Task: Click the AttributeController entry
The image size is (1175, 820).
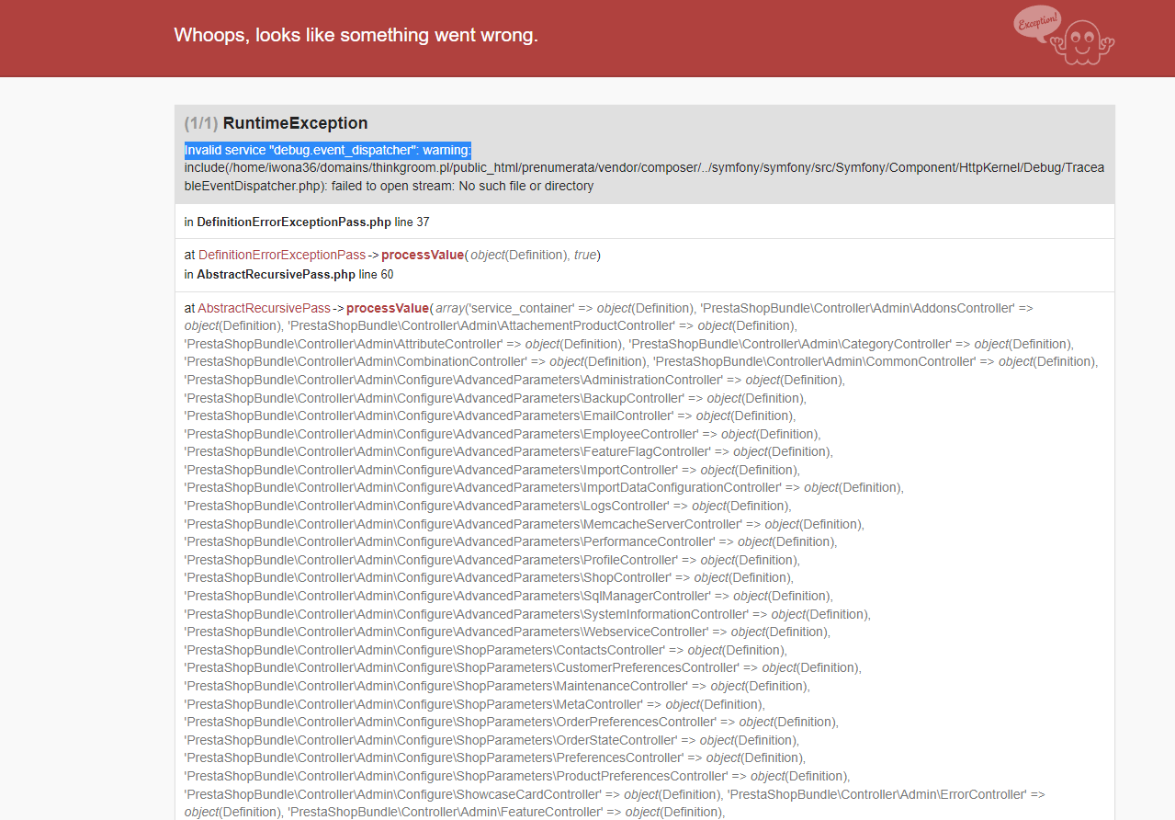Action: tap(344, 344)
